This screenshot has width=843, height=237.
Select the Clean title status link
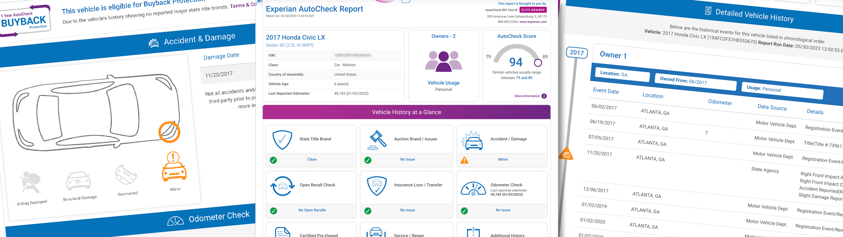312,159
